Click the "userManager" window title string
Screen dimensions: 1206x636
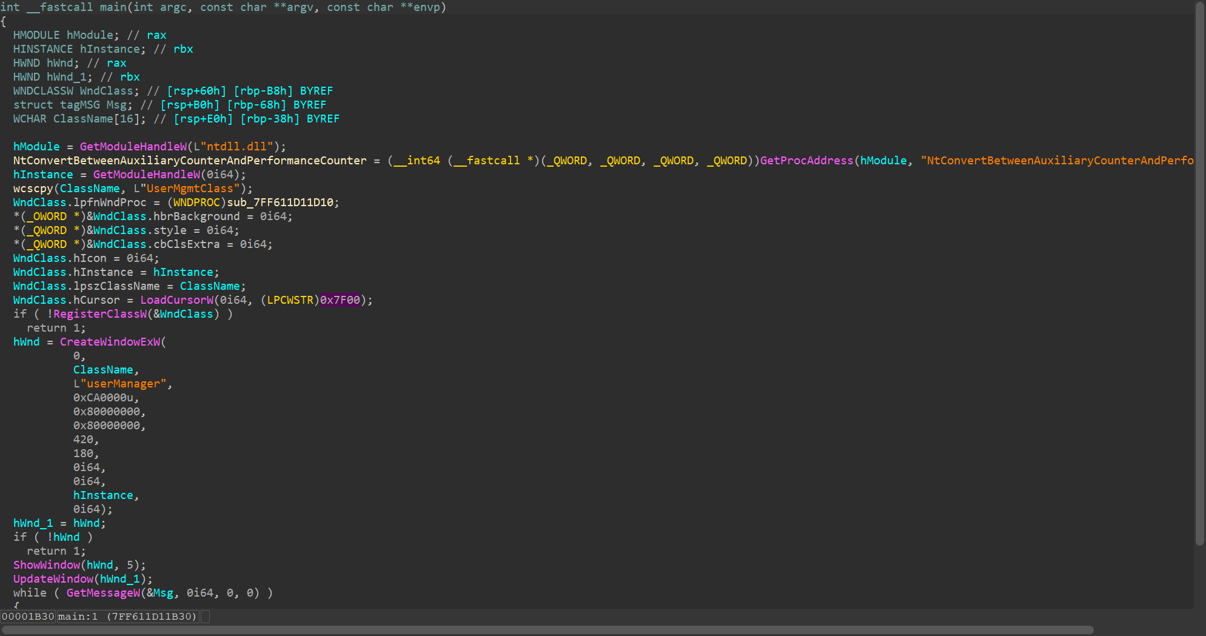(123, 384)
